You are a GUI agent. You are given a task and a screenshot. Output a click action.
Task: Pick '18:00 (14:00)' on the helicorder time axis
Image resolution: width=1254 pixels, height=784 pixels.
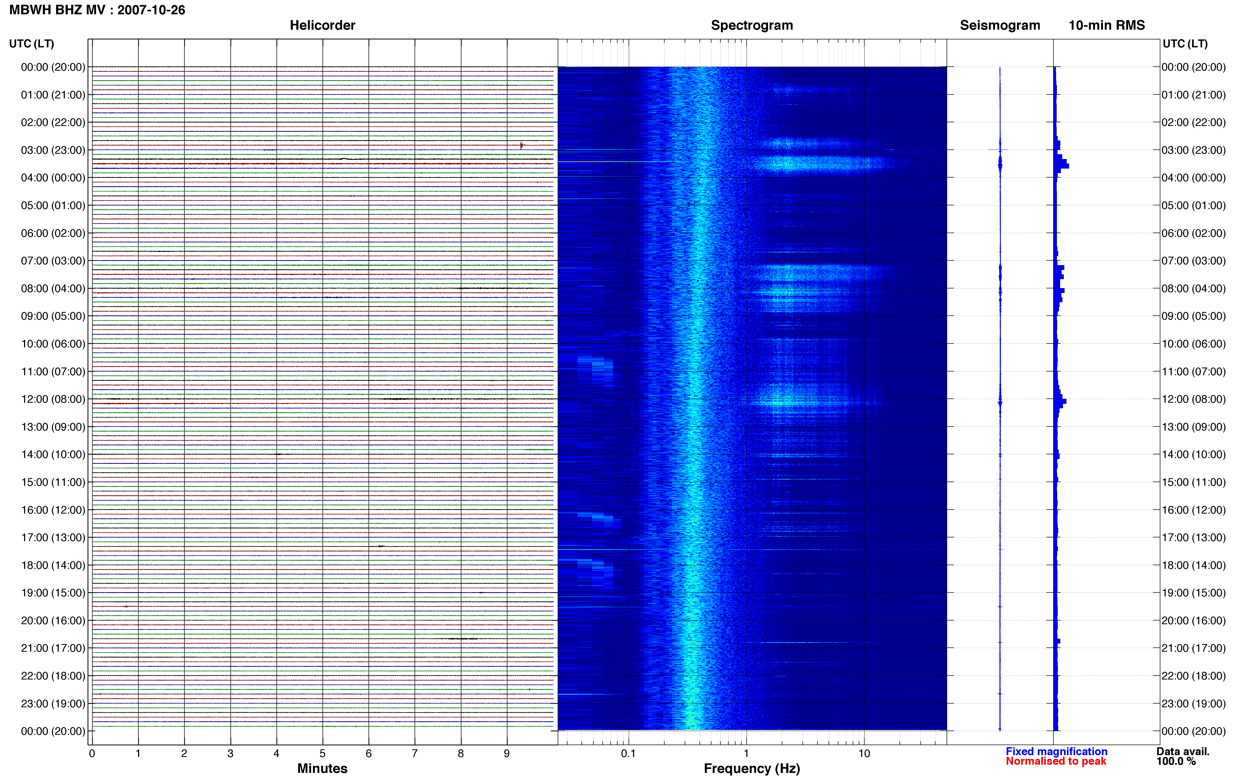click(53, 565)
